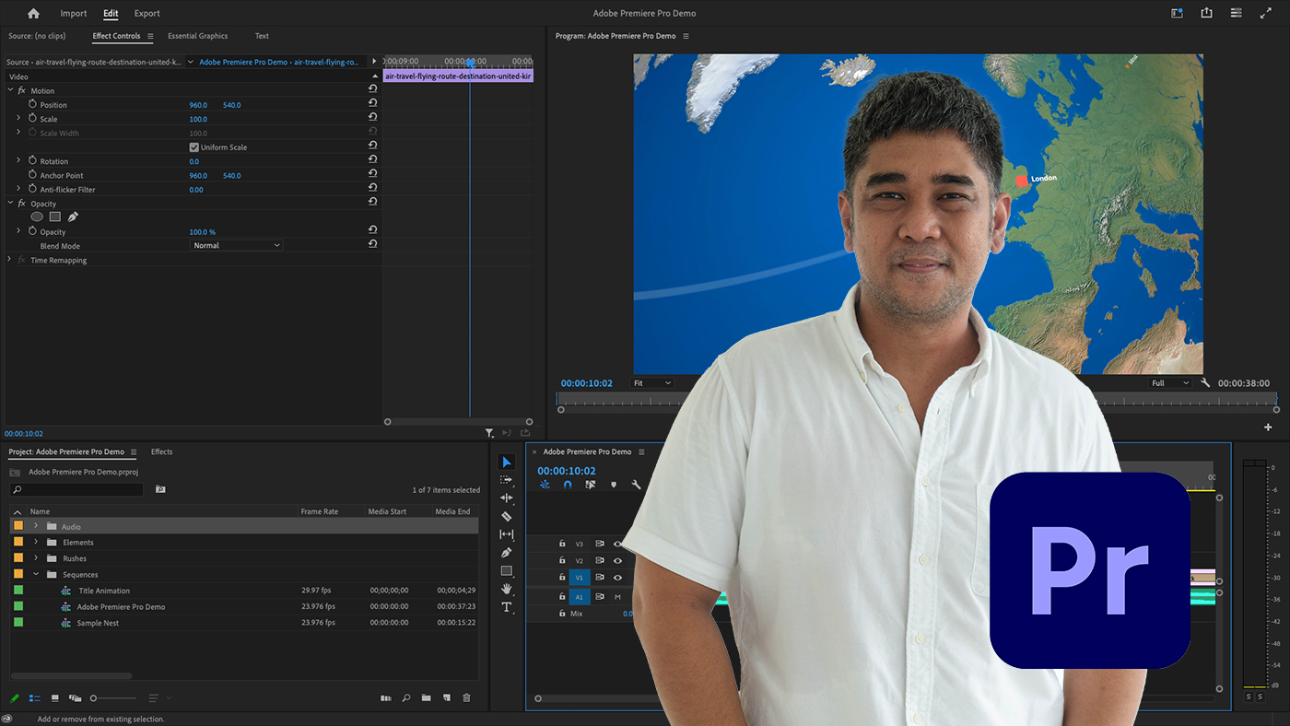Open timeline wrench display settings

click(x=636, y=485)
